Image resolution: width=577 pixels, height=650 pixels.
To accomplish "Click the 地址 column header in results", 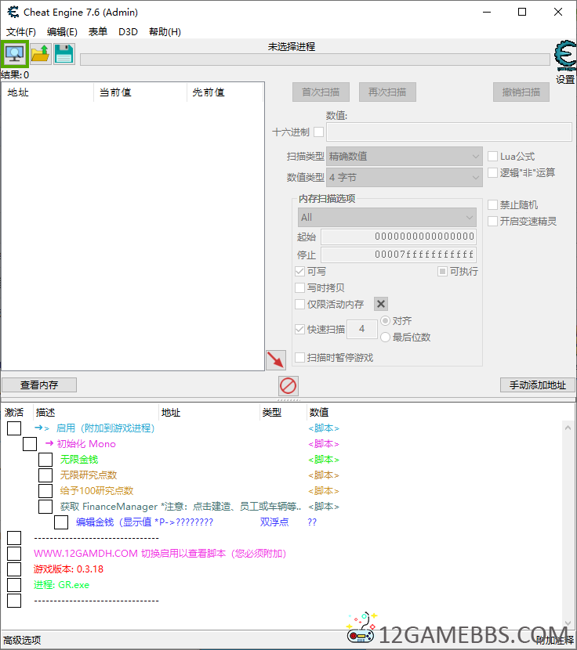I will (48, 92).
